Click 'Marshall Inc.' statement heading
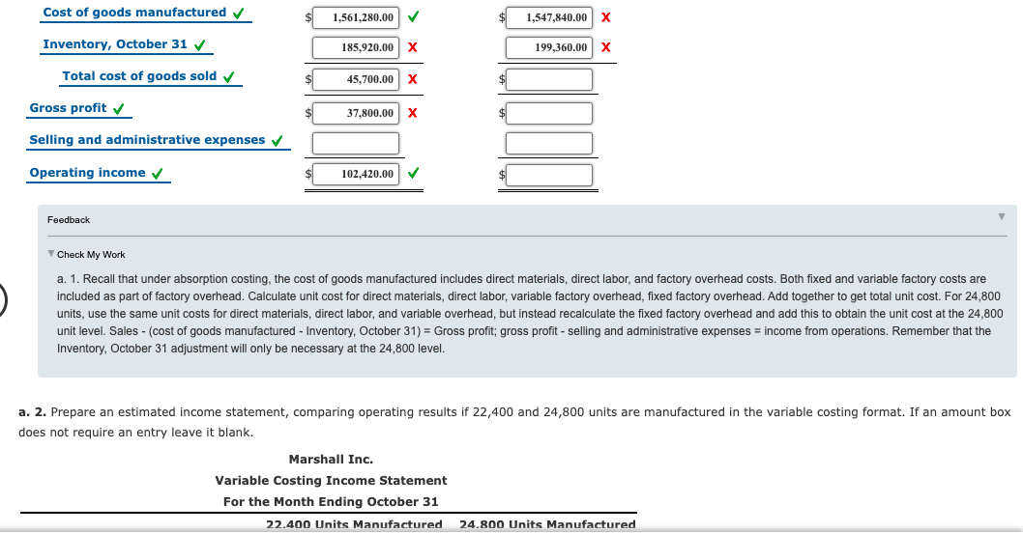The height and width of the screenshot is (533, 1023). point(331,460)
